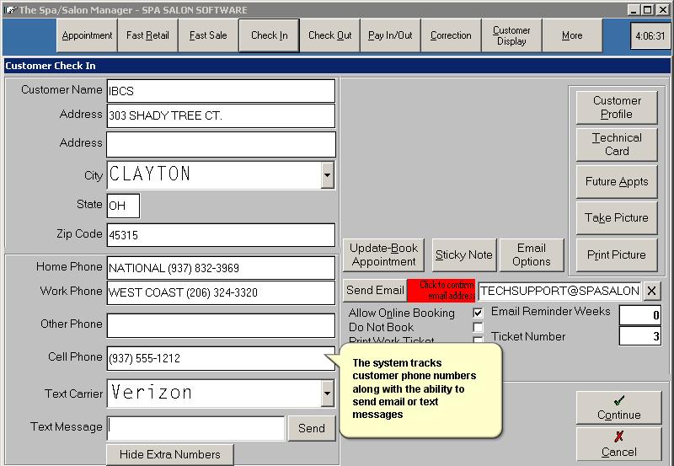Click the Cancel button with red X
Screen dimensions: 674x466
coord(618,444)
